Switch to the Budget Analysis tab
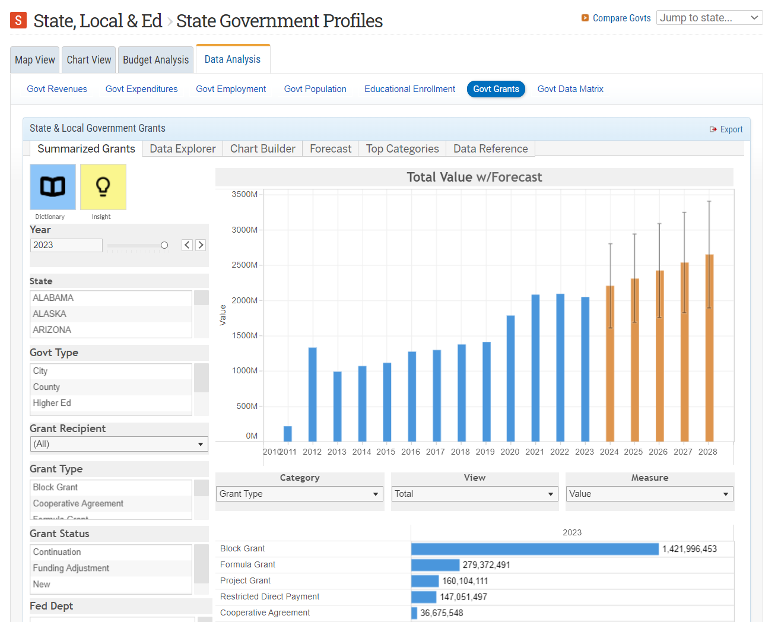The height and width of the screenshot is (622, 778). 155,59
